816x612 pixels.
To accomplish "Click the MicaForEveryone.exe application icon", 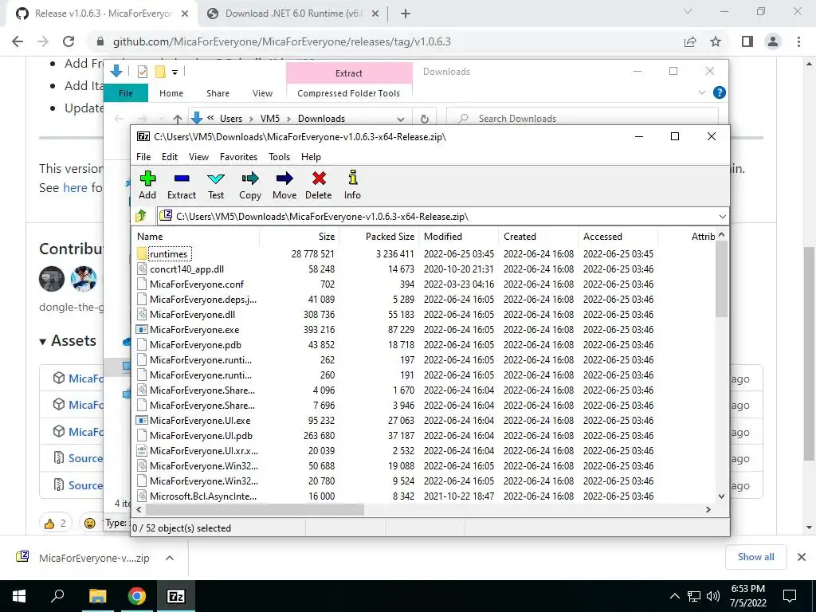I will pos(142,329).
